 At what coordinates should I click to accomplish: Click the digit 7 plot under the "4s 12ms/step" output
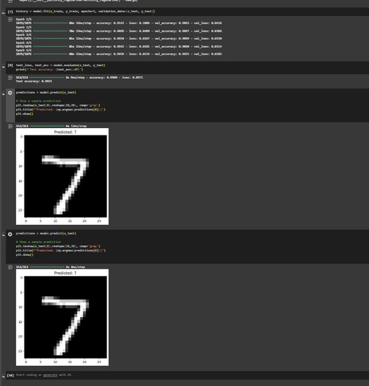(x=65, y=176)
